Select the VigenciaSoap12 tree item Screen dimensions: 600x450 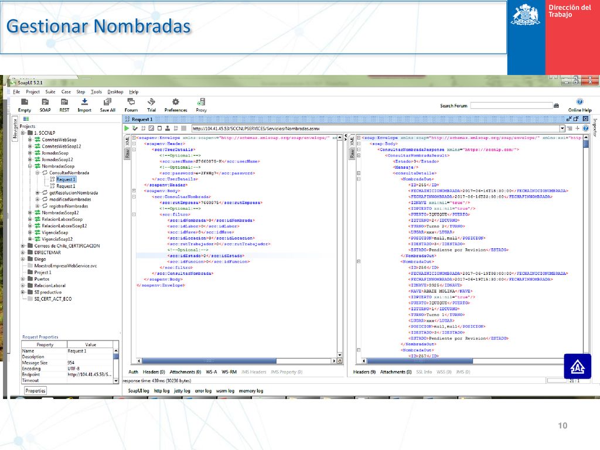(57, 239)
